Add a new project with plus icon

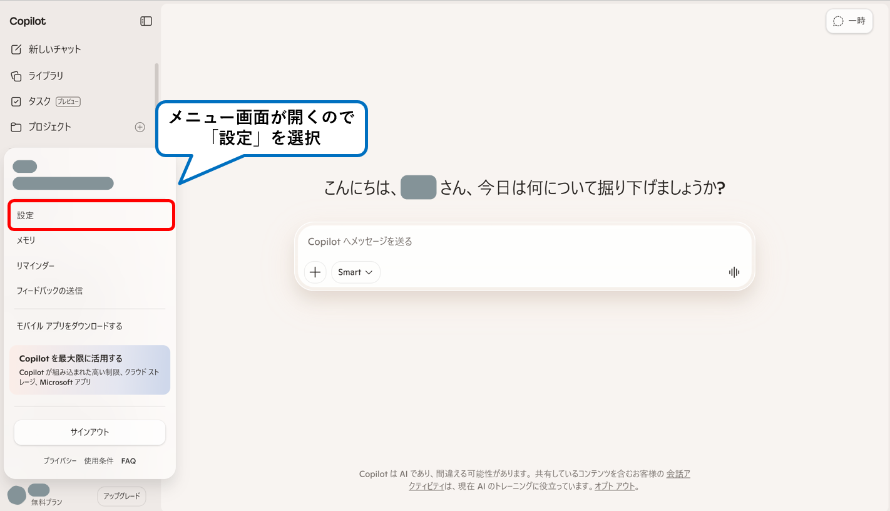tap(140, 127)
